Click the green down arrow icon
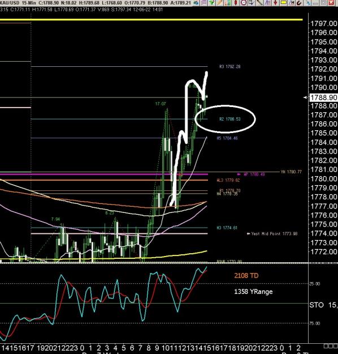Screen dimensions: 338x354 pos(212,3)
